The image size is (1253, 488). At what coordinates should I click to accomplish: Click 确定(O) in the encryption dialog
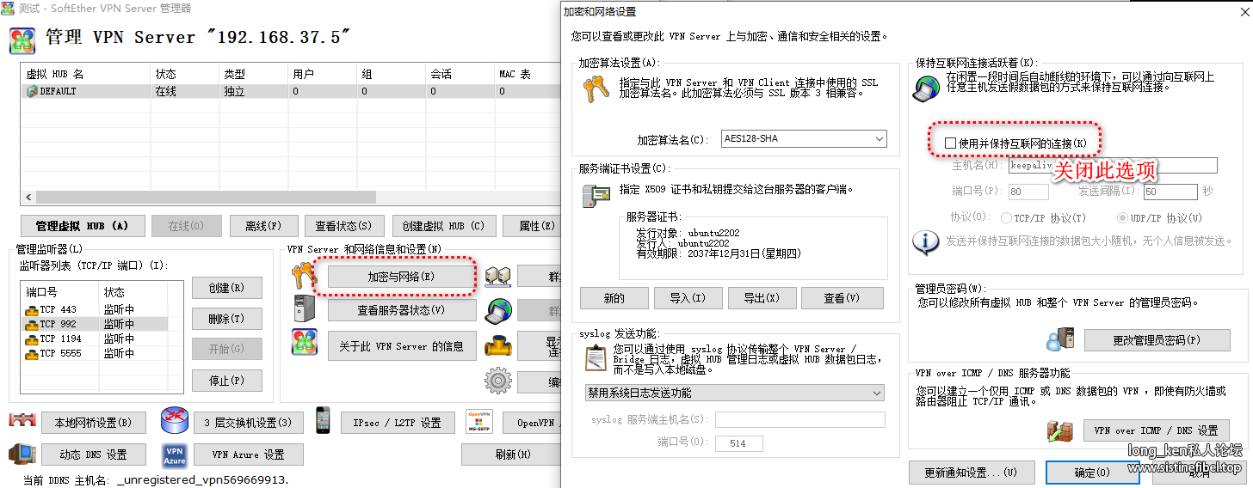coord(1092,473)
